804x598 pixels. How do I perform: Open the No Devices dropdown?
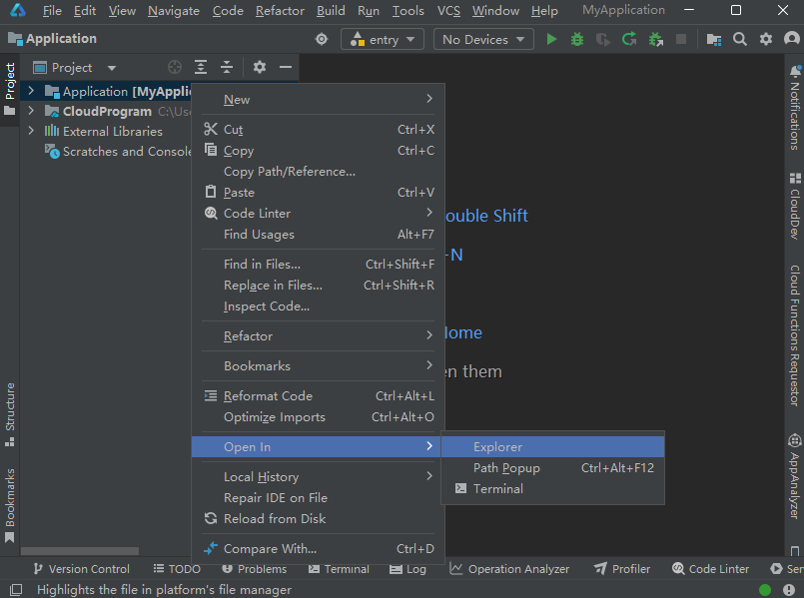[x=483, y=39]
